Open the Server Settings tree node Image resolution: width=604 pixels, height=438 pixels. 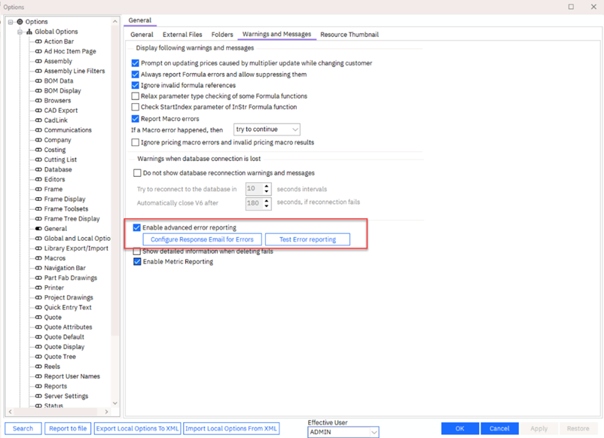[x=66, y=396]
